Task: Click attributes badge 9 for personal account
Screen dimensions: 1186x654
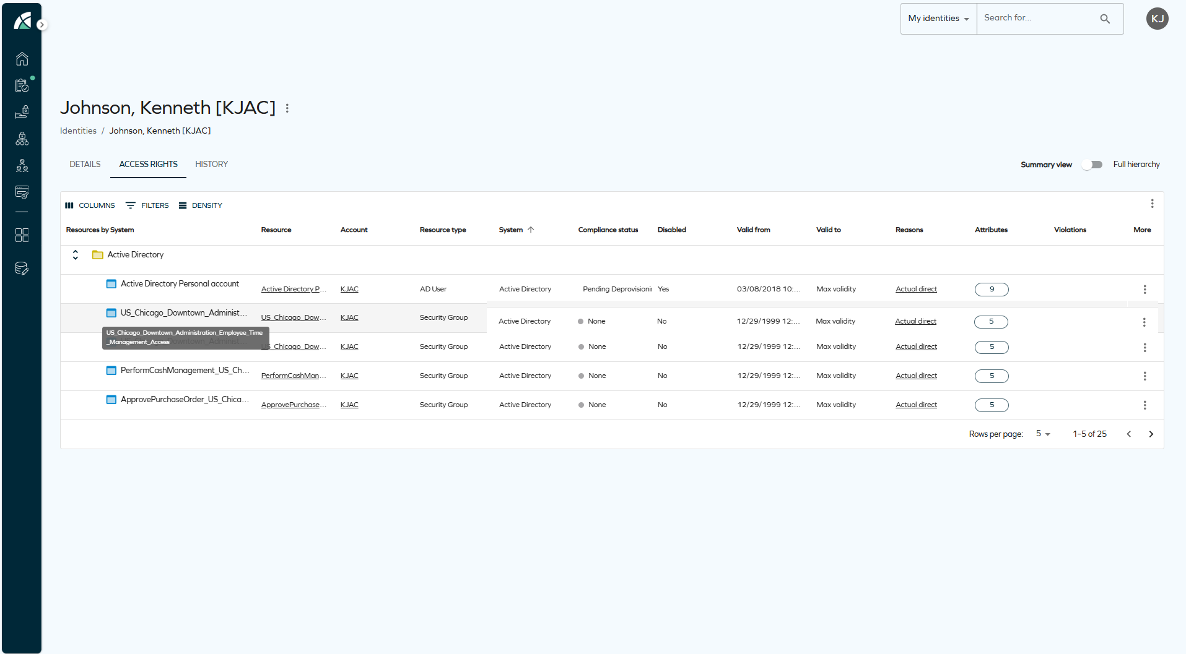Action: (x=992, y=290)
